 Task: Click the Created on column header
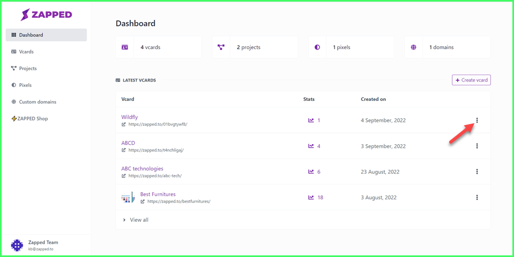pos(373,99)
